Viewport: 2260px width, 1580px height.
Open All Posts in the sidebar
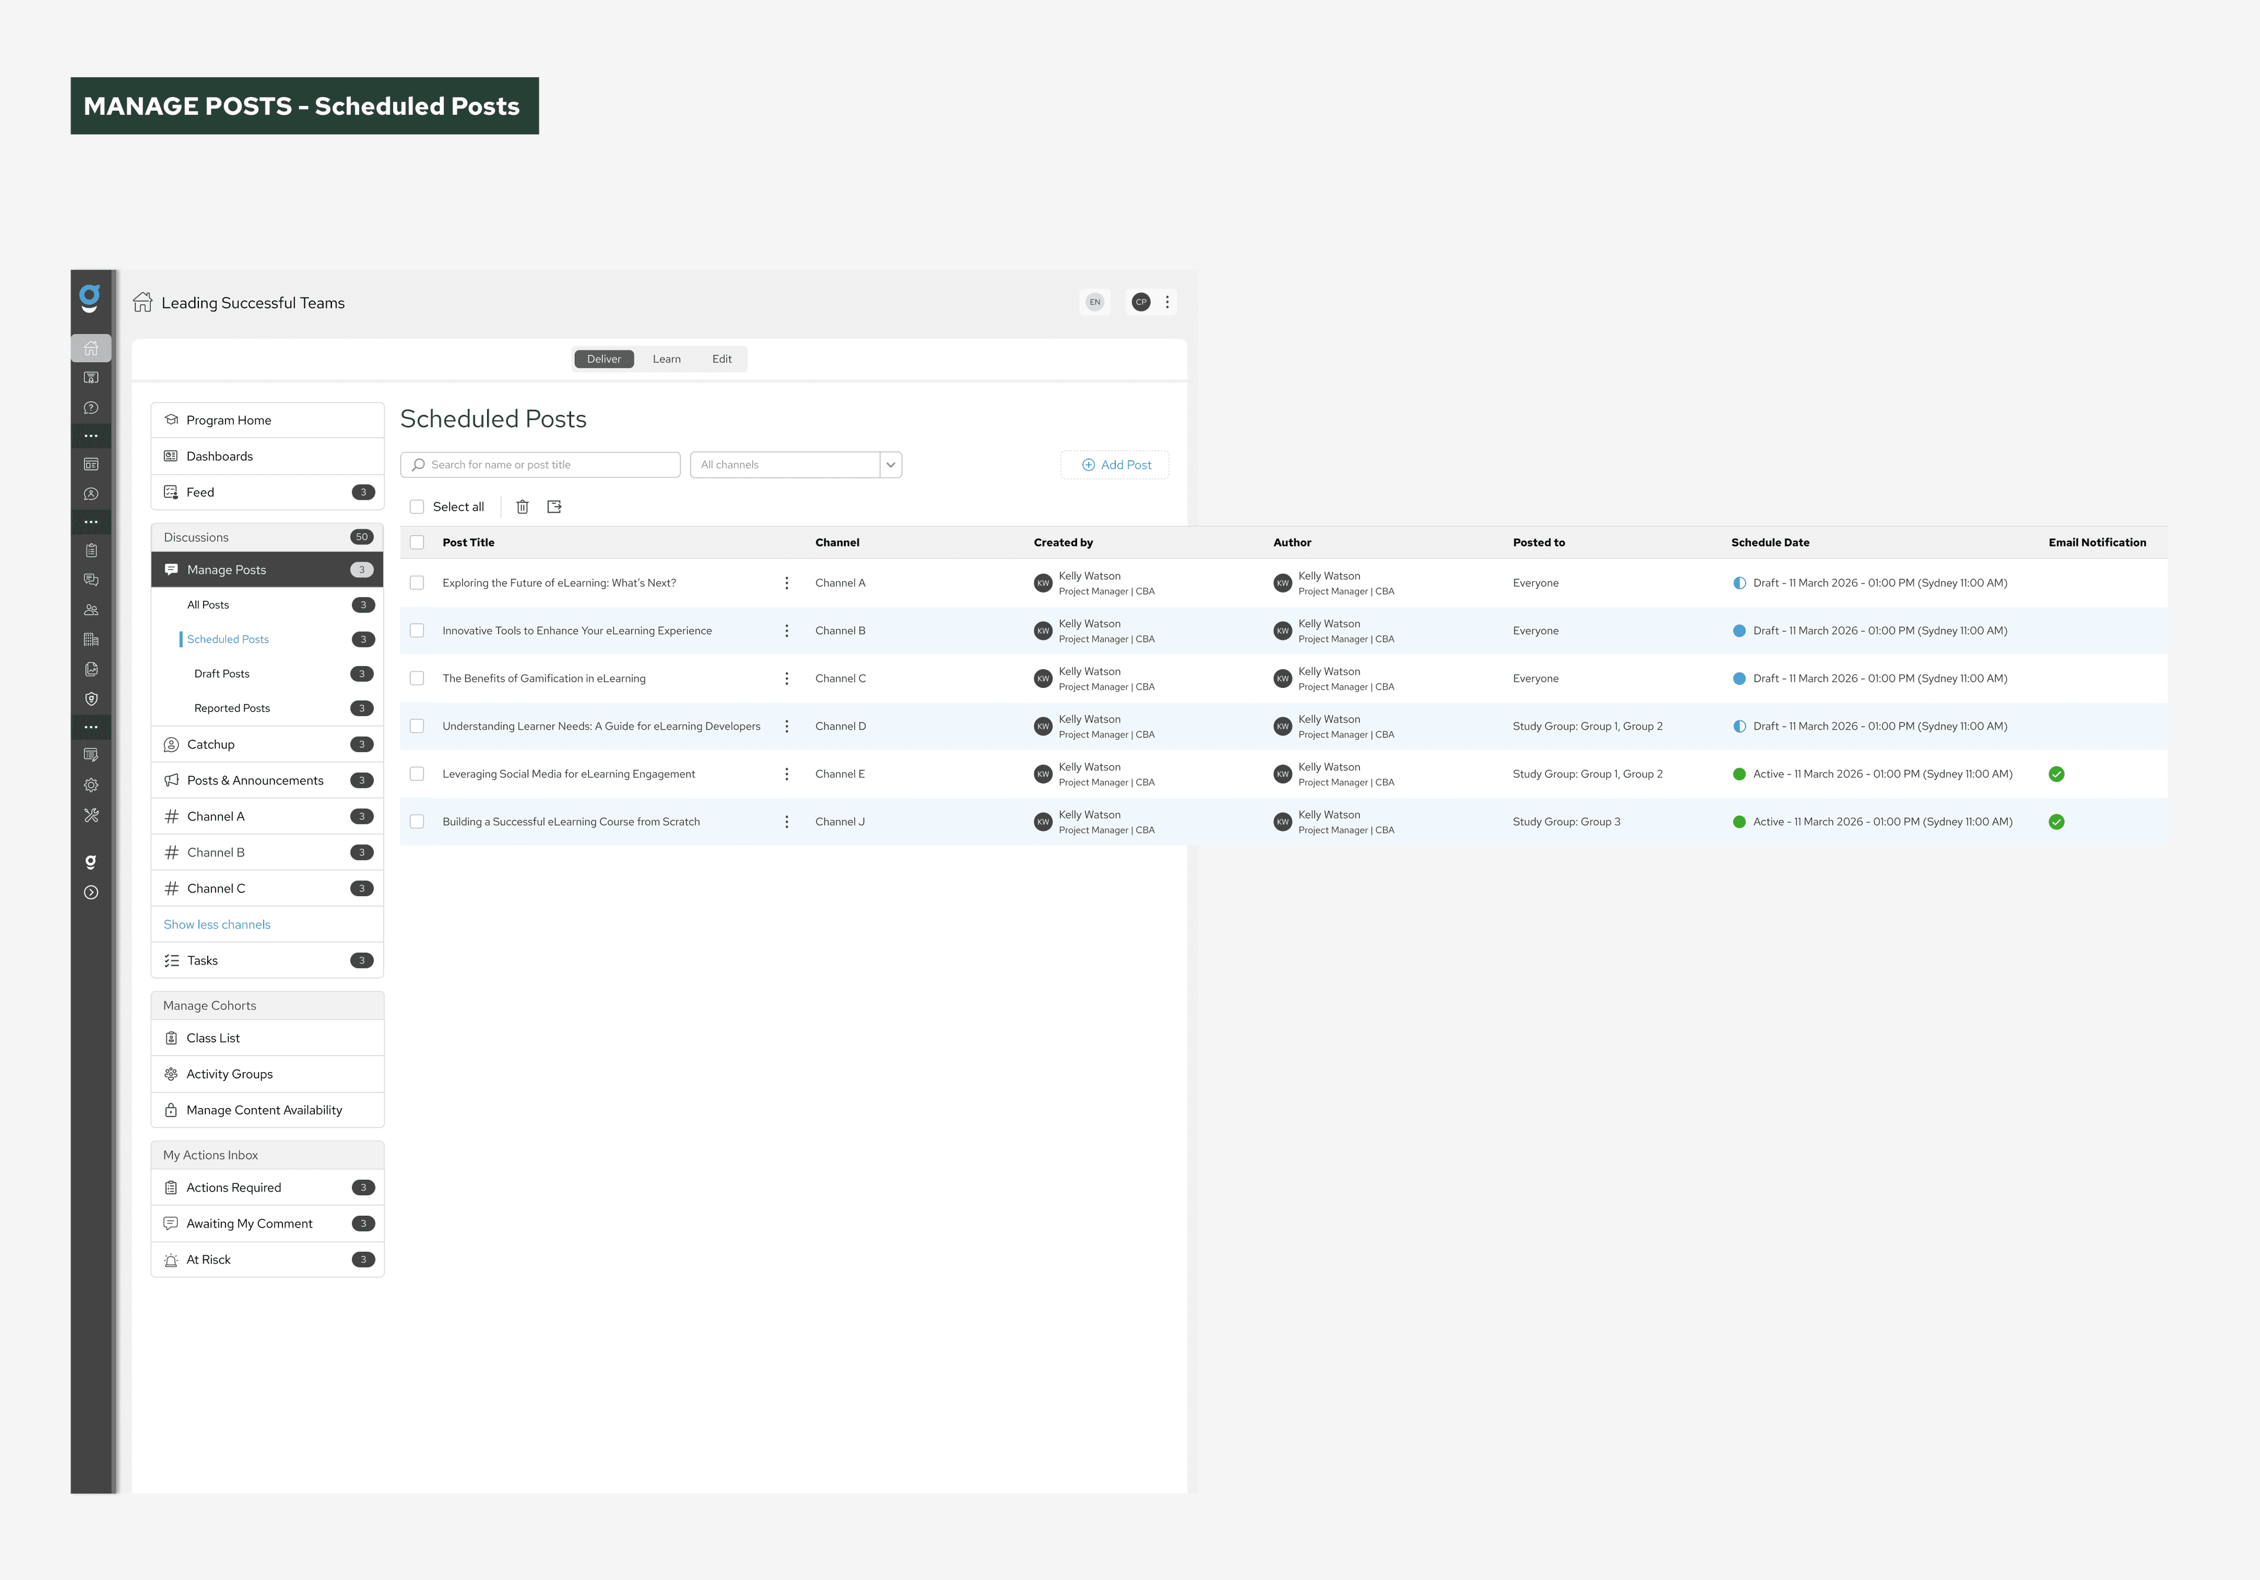pos(267,606)
